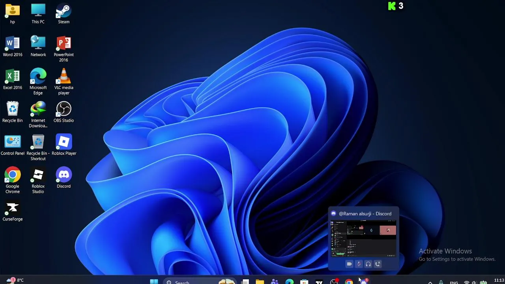This screenshot has height=284, width=505.
Task: Select VLC media player icon
Action: [64, 82]
